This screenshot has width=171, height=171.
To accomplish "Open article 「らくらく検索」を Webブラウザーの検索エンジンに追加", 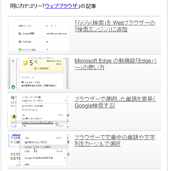I will pos(115,26).
